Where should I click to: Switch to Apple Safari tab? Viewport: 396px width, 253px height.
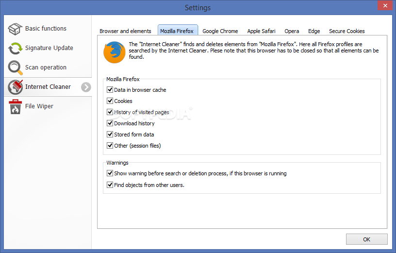261,31
